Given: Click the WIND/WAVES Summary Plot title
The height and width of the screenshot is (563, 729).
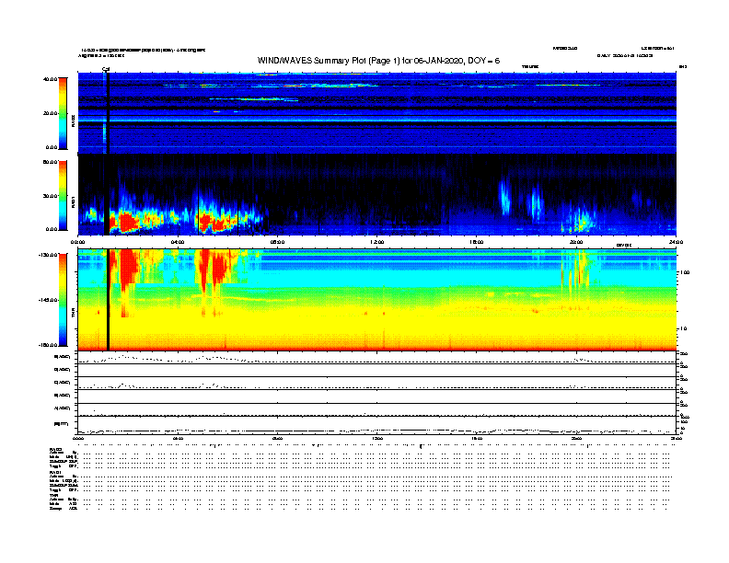Looking at the screenshot, I should coord(378,61).
